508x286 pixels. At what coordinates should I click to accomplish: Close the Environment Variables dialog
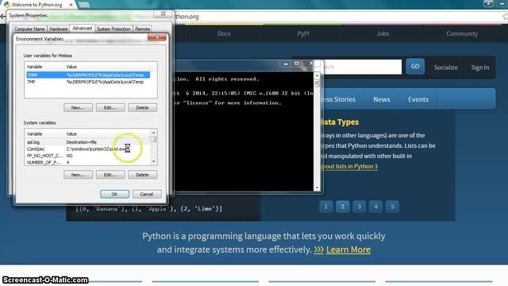[x=157, y=37]
